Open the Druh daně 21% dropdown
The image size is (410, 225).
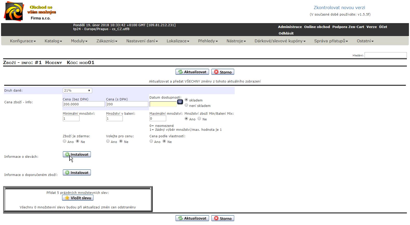click(x=77, y=91)
